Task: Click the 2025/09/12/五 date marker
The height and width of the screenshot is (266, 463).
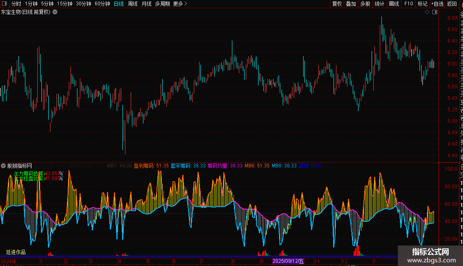Action: point(288,261)
